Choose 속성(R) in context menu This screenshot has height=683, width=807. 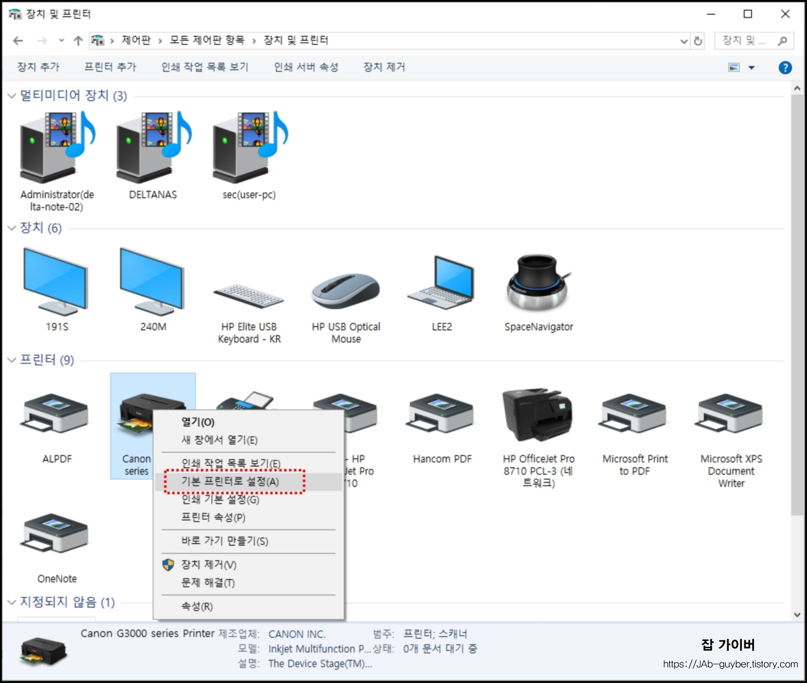click(249, 607)
